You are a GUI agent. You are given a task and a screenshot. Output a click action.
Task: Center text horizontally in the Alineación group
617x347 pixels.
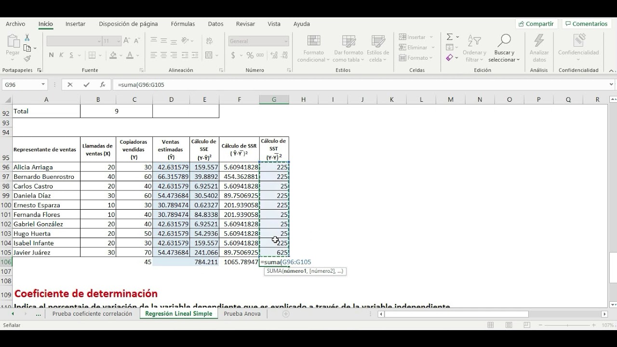tap(164, 55)
